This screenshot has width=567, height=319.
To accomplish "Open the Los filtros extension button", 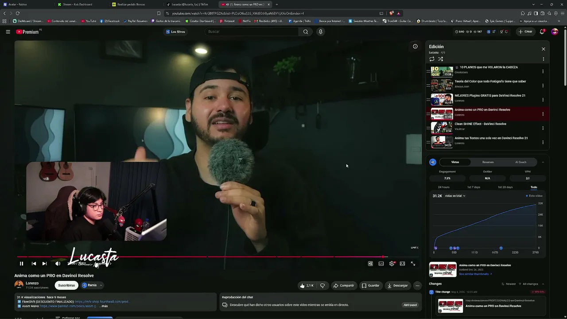I will pos(175,32).
